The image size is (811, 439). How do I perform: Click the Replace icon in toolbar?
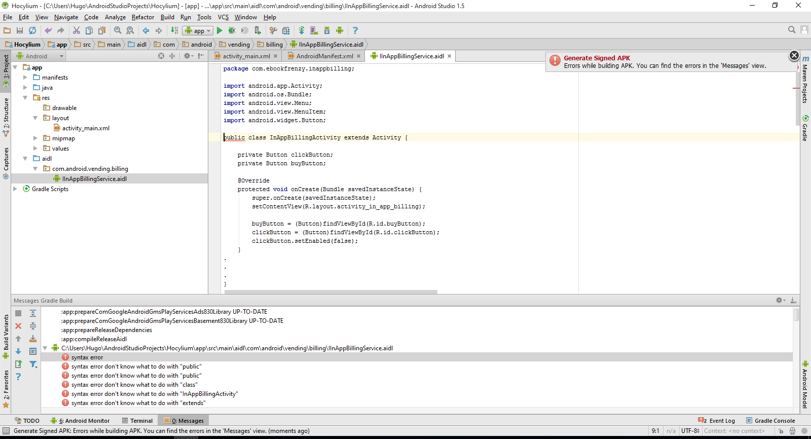(x=130, y=30)
